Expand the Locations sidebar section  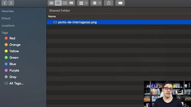tap(8, 26)
